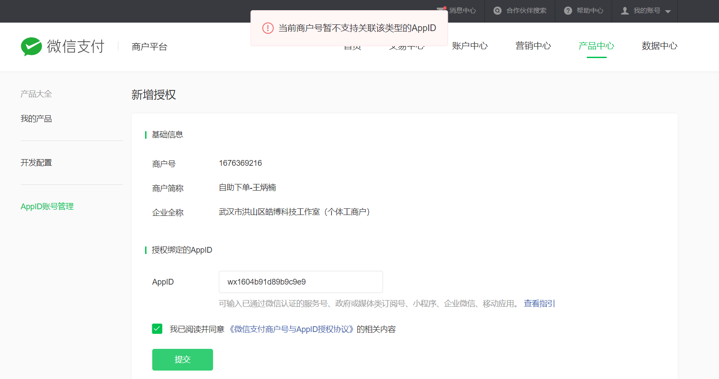The width and height of the screenshot is (719, 379).
Task: Open 开发配置 in the sidebar
Action: pyautogui.click(x=36, y=163)
